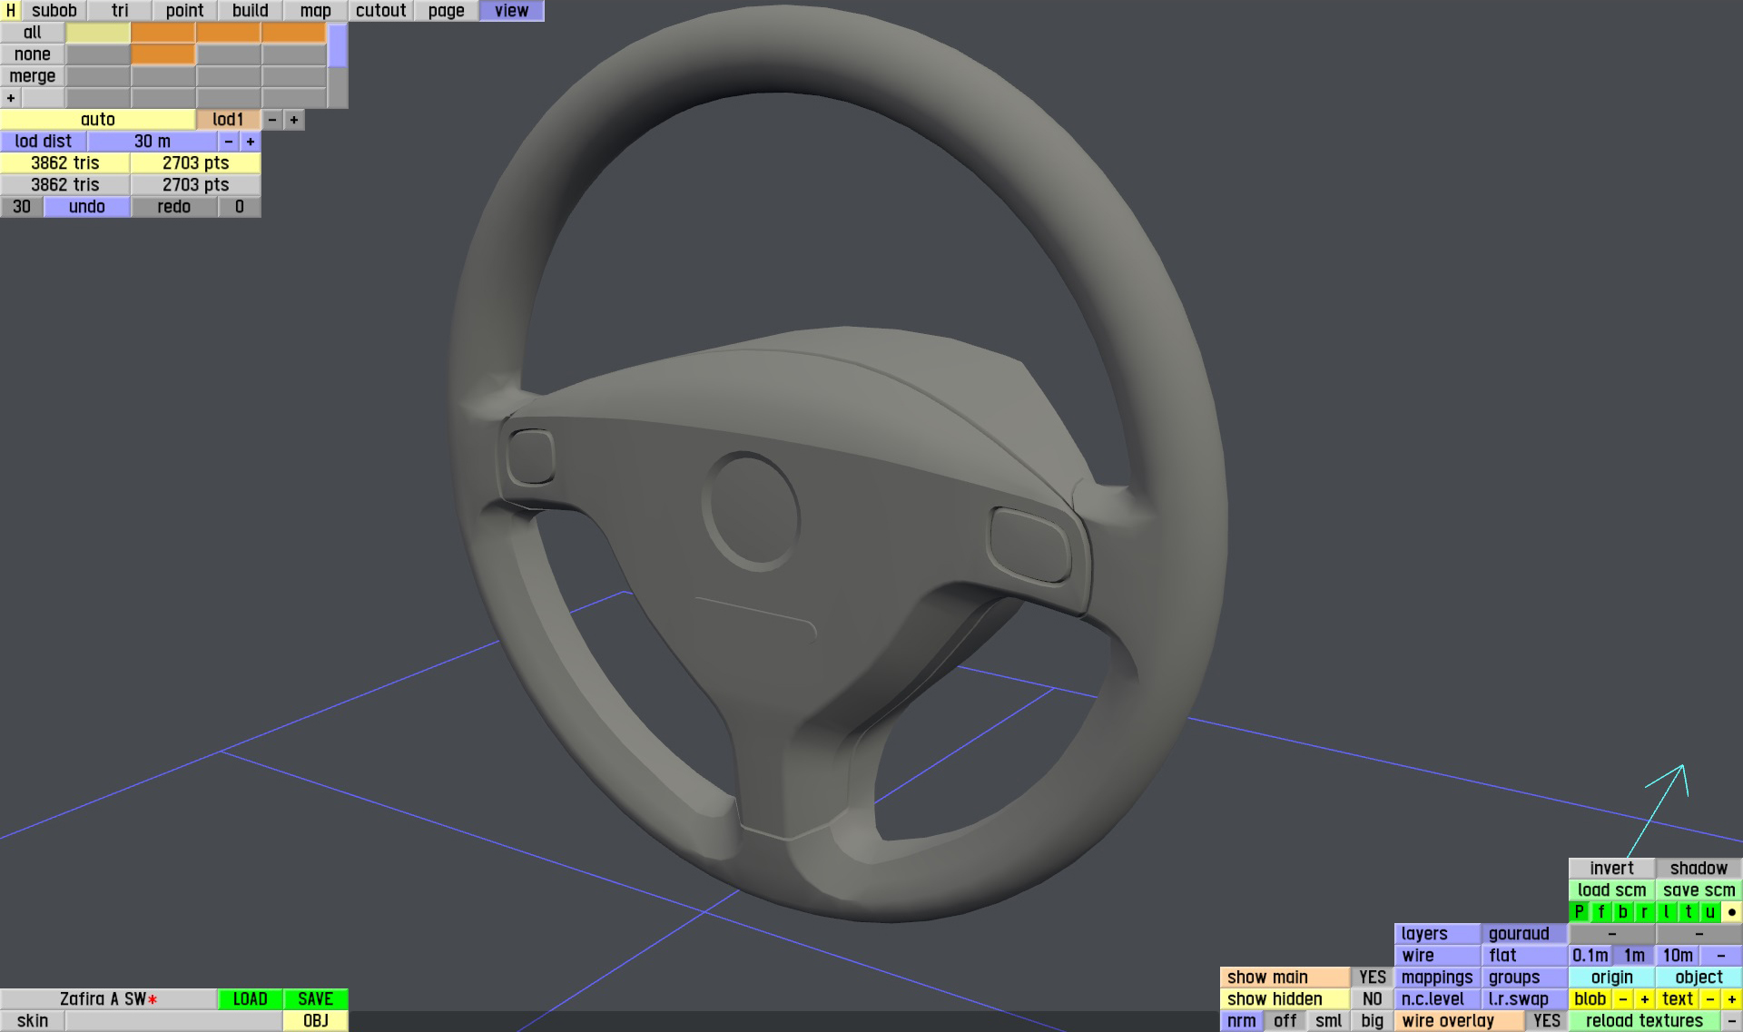Viewport: 1743px width, 1032px height.
Task: Click the H button in top menu
Action: pos(10,11)
